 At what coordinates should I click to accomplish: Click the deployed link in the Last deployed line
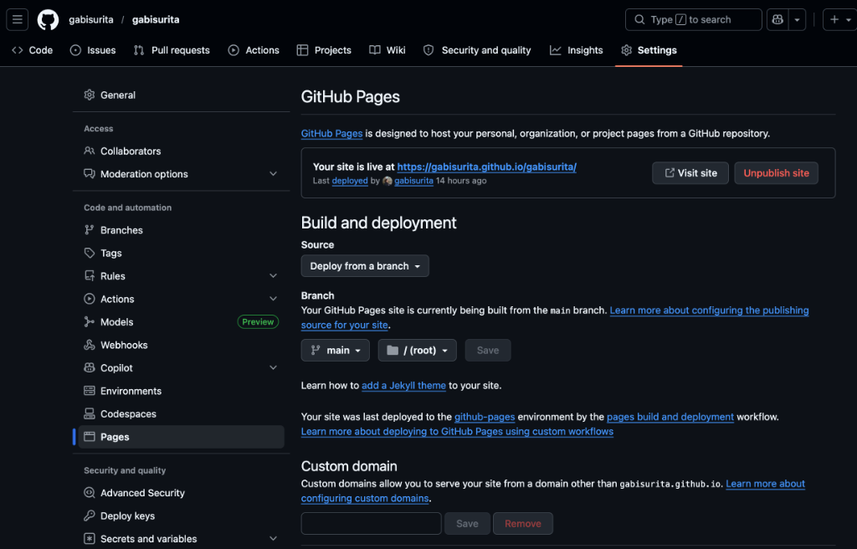(x=350, y=181)
